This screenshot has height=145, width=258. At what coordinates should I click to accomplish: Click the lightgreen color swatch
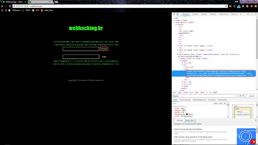pyautogui.click(x=182, y=116)
